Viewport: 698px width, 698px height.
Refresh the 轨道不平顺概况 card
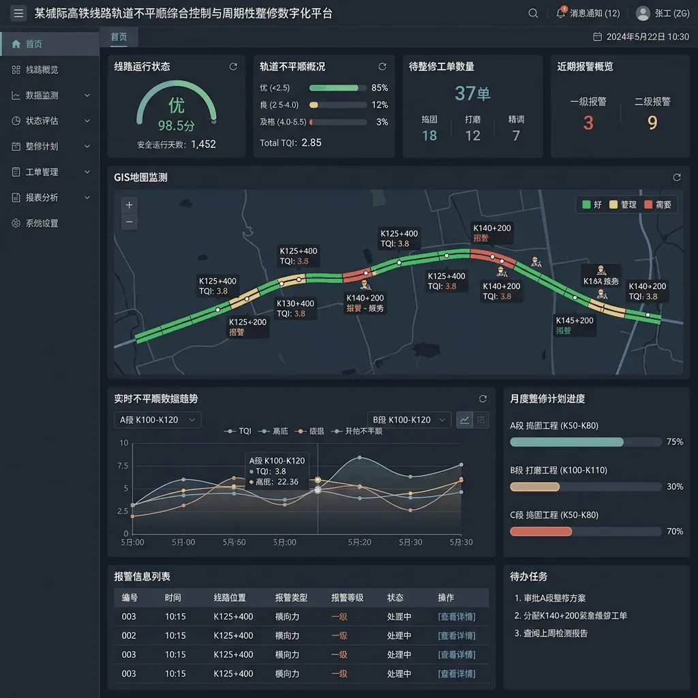coord(382,67)
